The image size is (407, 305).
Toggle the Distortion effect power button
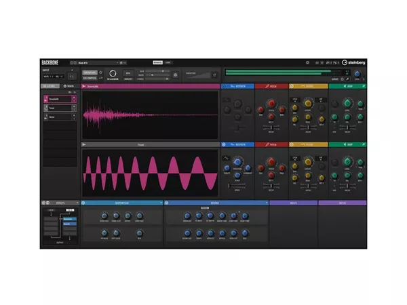(x=83, y=203)
